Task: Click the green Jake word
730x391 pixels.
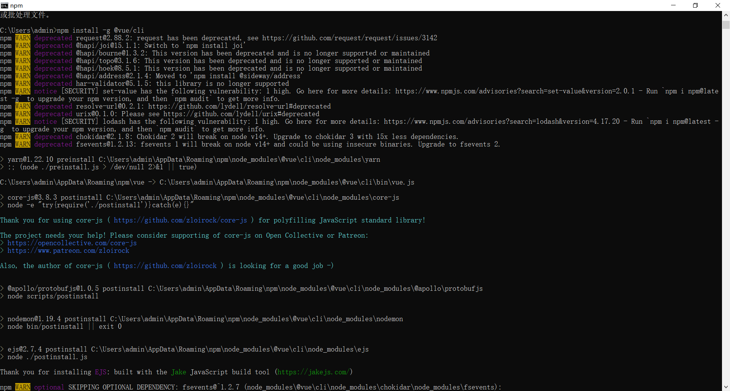Action: pyautogui.click(x=179, y=372)
